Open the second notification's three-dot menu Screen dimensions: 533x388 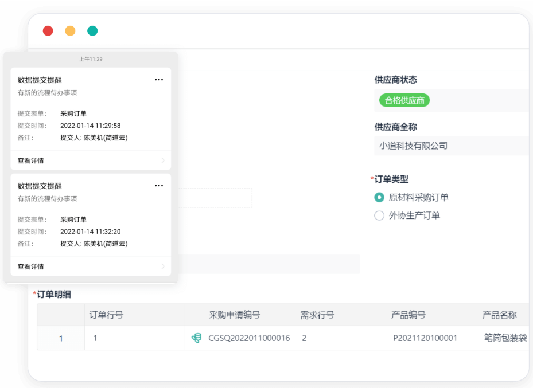pyautogui.click(x=159, y=186)
